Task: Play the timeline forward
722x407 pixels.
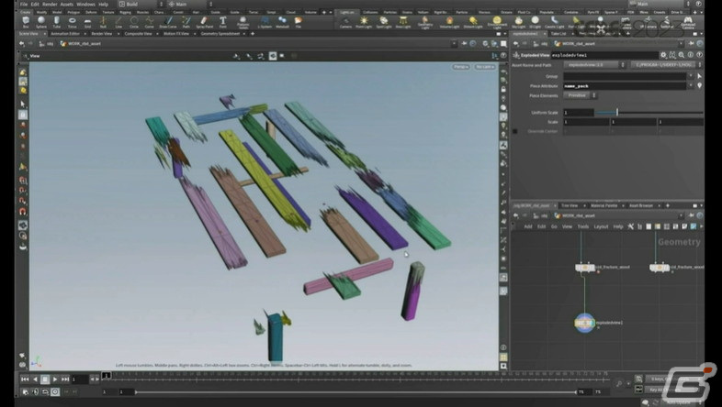Action: click(x=55, y=379)
